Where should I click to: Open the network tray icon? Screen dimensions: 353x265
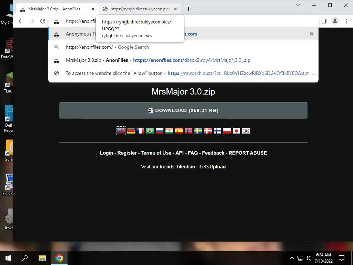click(300, 258)
